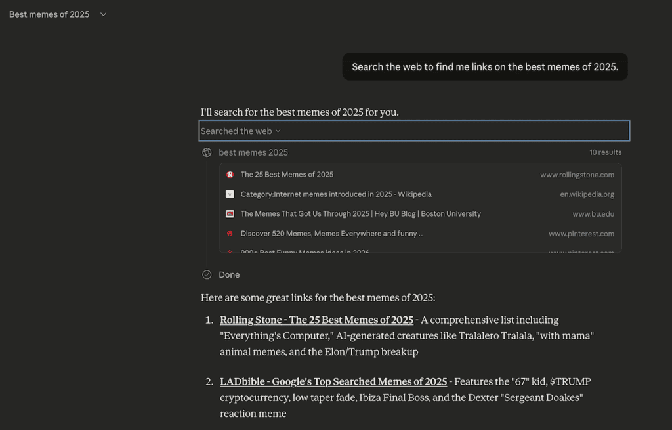Click the 10 results count label

click(x=605, y=152)
